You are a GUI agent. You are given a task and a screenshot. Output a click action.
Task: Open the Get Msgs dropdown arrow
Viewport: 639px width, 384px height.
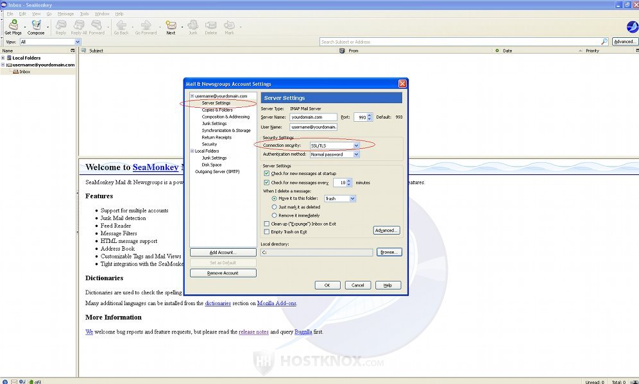pos(25,28)
